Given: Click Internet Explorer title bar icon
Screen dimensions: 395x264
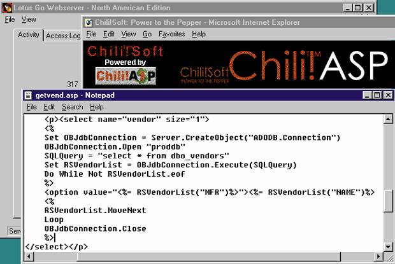Looking at the screenshot, I should tap(88, 23).
